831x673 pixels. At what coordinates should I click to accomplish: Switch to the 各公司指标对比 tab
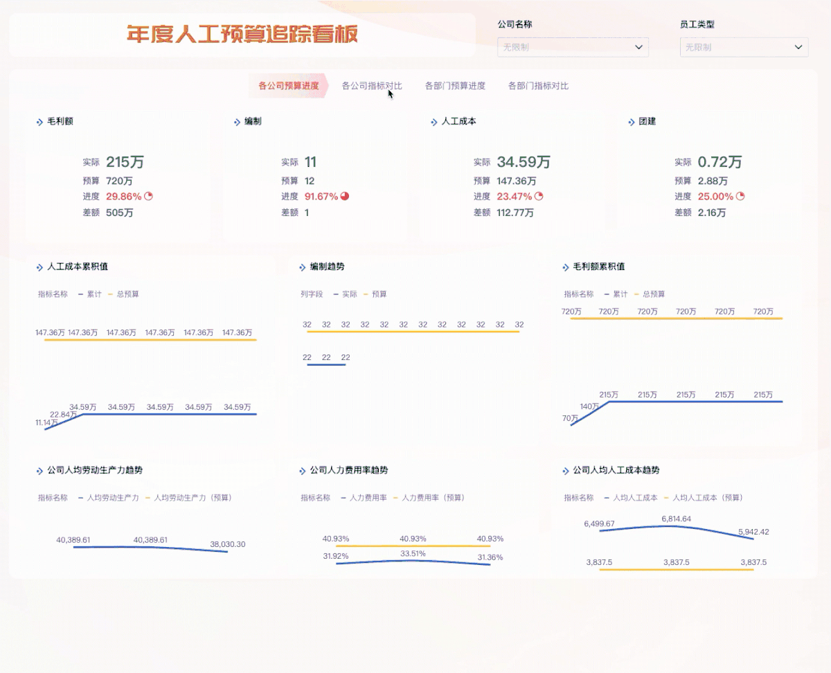[x=372, y=86]
